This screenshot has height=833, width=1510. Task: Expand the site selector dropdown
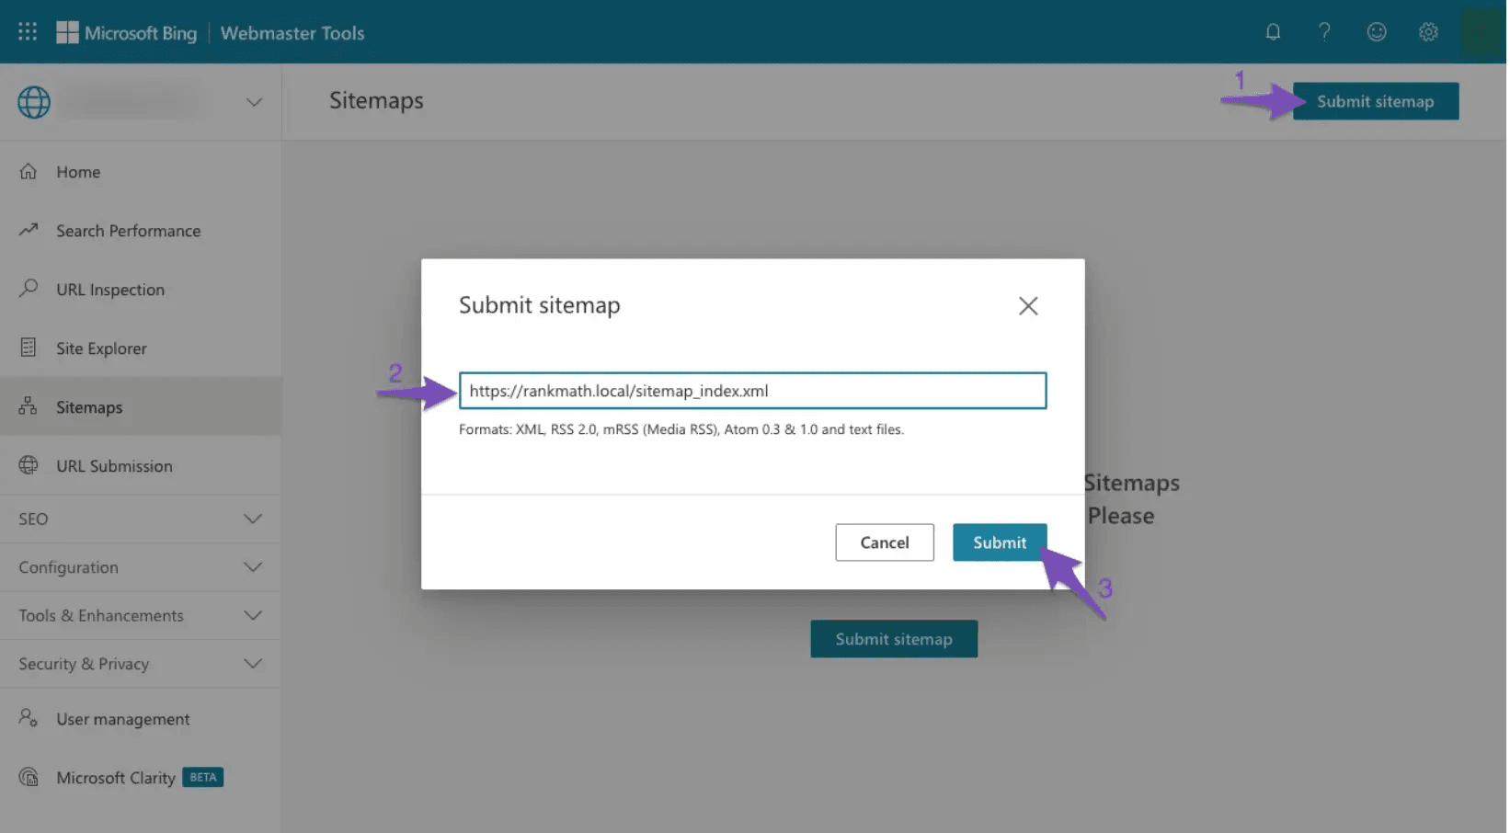click(253, 102)
